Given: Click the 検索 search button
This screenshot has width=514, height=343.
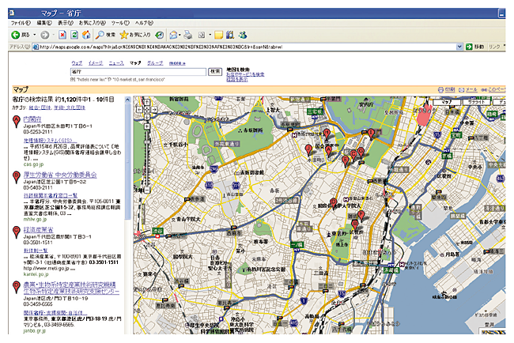Looking at the screenshot, I should point(215,71).
